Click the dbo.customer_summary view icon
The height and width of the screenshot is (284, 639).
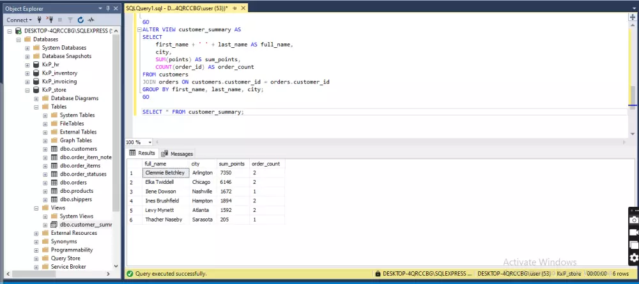pyautogui.click(x=54, y=225)
